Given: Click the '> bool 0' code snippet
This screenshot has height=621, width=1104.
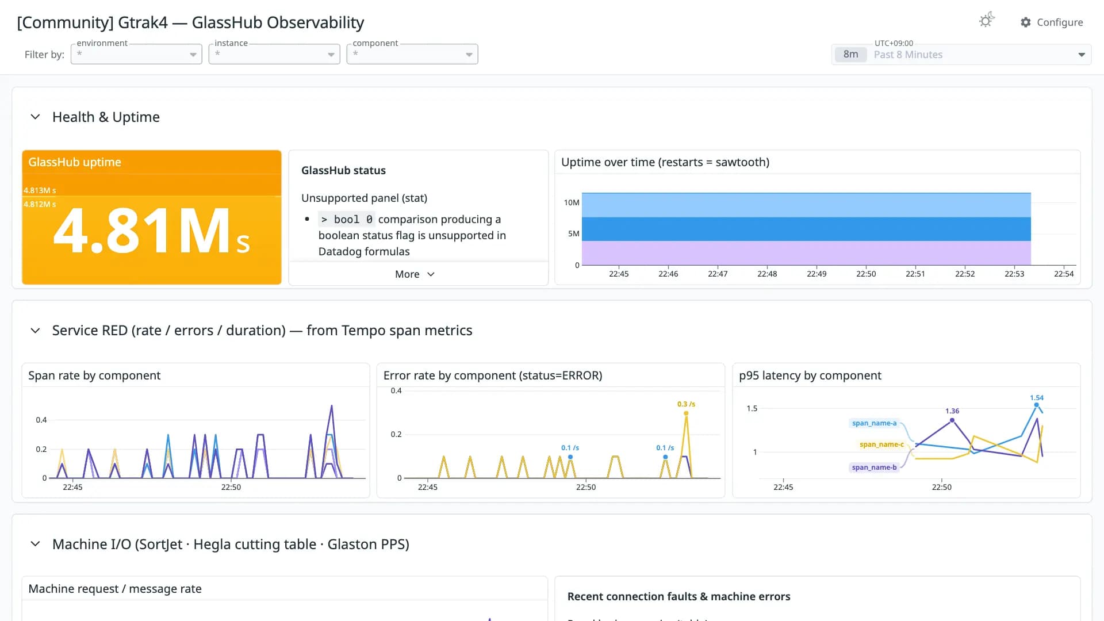Looking at the screenshot, I should coord(347,219).
